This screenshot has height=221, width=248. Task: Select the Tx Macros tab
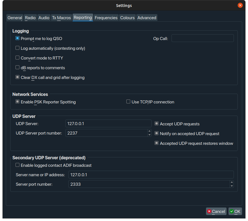(61, 18)
